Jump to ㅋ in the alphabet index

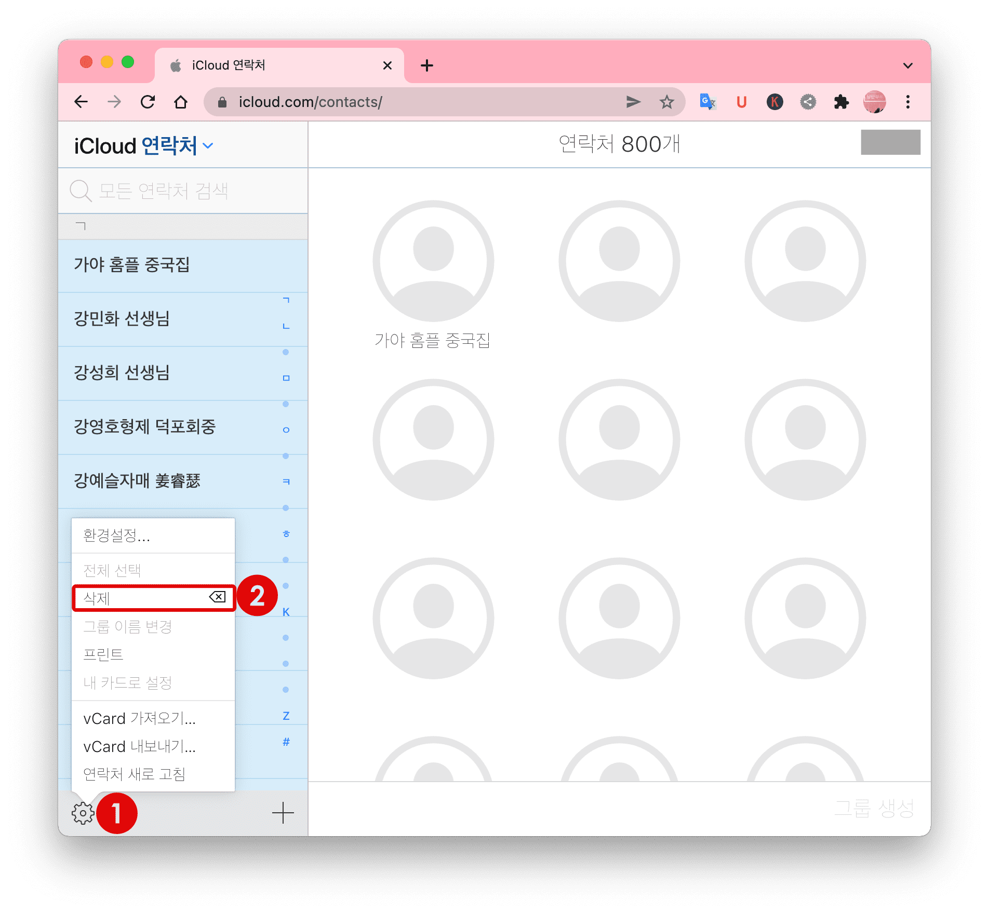(286, 482)
